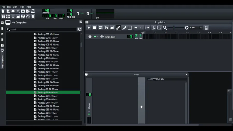Close the Mixer window
This screenshot has width=233, height=131.
(x=187, y=74)
